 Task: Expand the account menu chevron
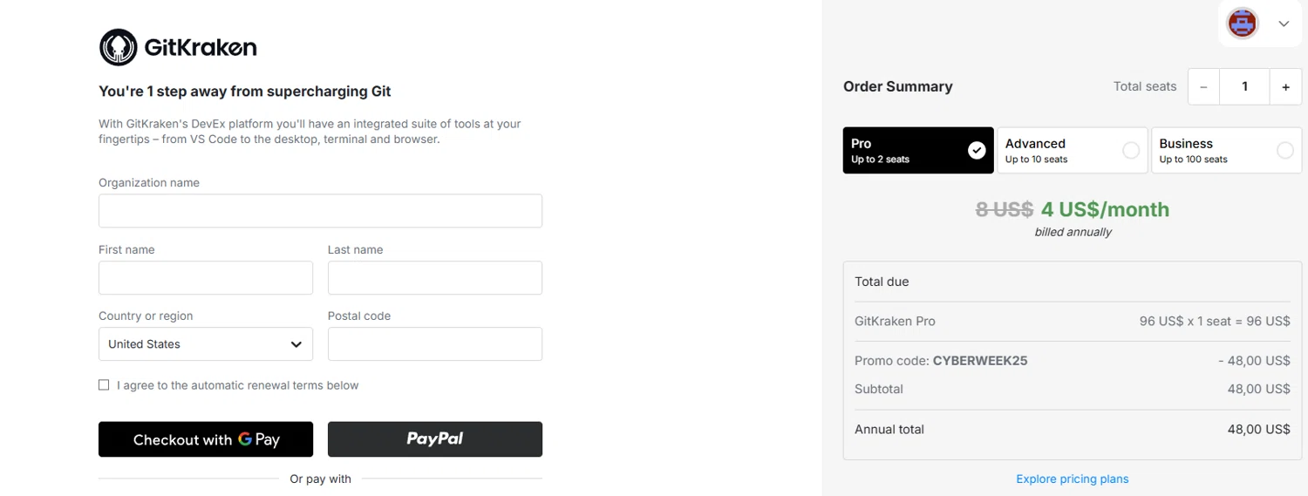pos(1284,24)
